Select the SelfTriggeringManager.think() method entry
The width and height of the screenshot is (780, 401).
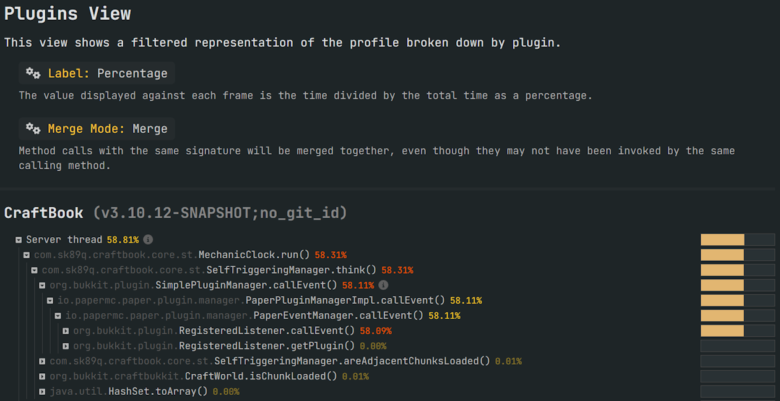217,270
